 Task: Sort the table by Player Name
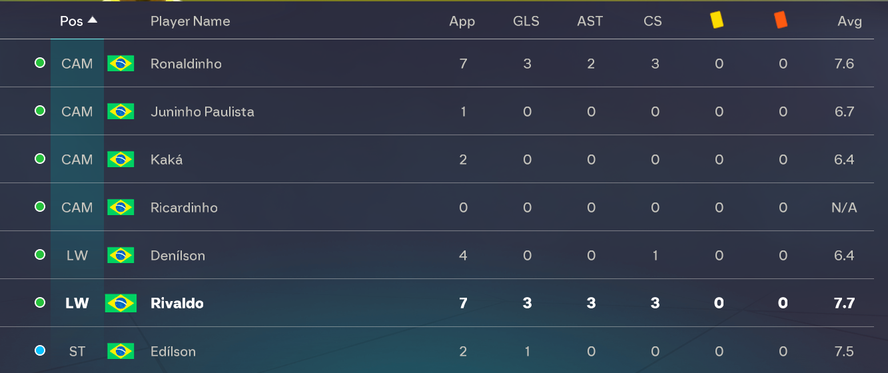click(190, 21)
